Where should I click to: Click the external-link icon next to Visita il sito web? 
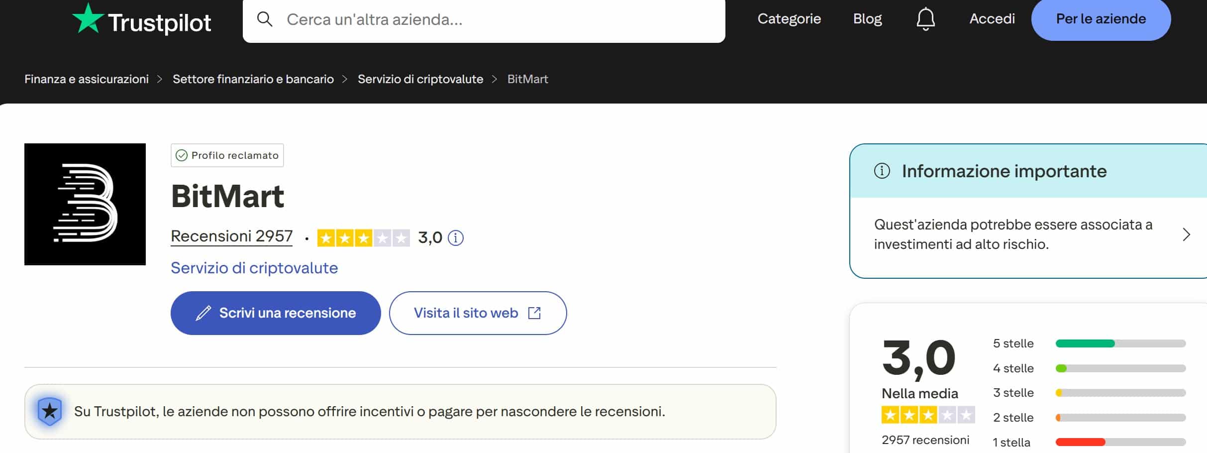(535, 313)
